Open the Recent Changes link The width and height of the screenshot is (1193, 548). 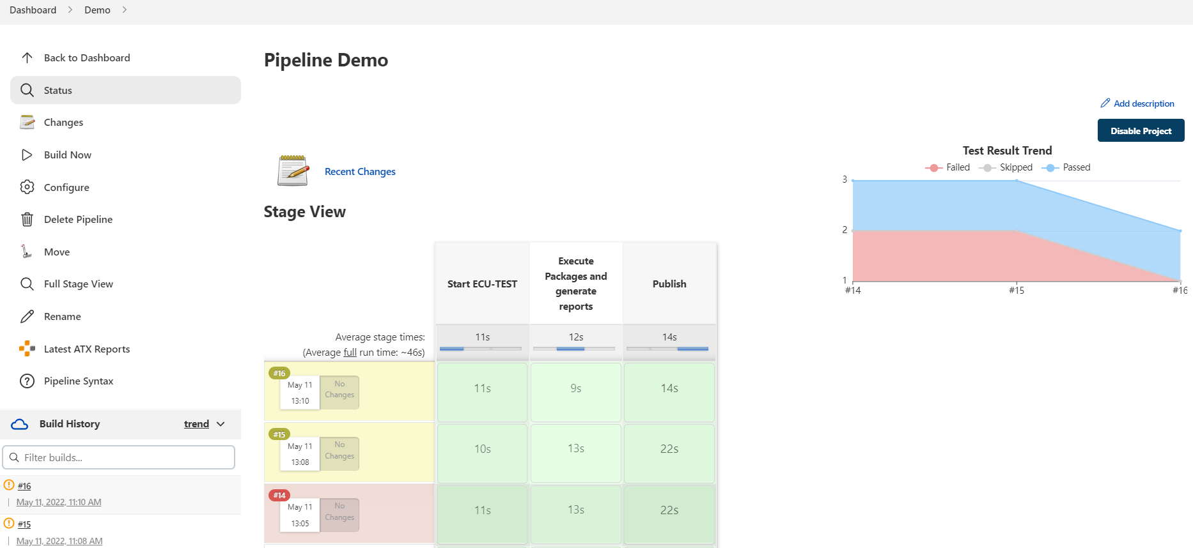tap(360, 171)
